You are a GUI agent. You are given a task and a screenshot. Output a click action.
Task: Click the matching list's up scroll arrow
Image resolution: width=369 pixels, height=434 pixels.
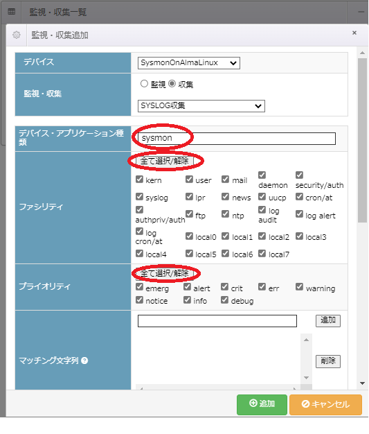tap(306, 340)
